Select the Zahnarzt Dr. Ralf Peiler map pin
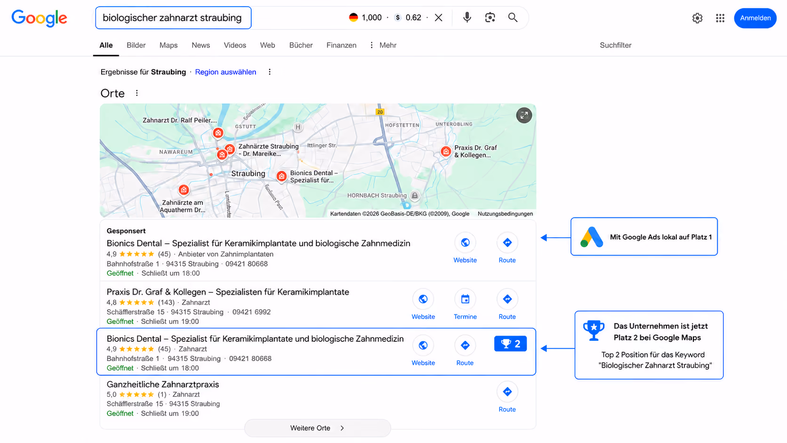The width and height of the screenshot is (787, 443). click(218, 133)
